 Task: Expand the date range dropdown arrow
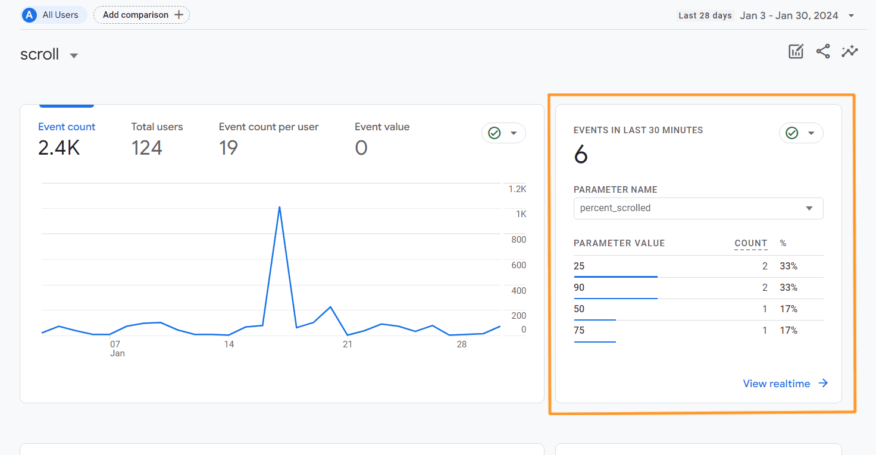pyautogui.click(x=852, y=15)
